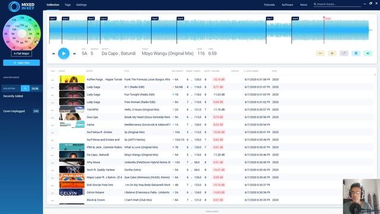Open the Cover-Unplugged playlist
The height and width of the screenshot is (214, 380).
coord(14,111)
